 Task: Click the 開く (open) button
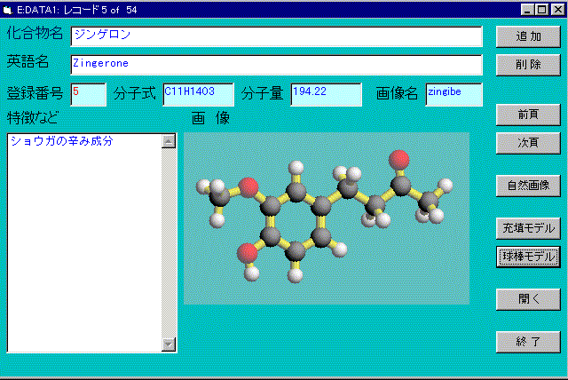click(528, 299)
